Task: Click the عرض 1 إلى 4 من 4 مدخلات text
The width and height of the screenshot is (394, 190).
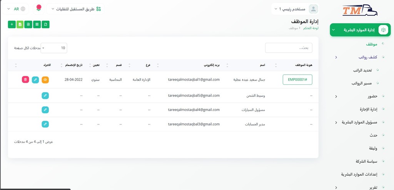Action: 33,142
